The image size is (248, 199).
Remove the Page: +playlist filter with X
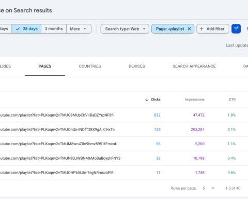click(189, 29)
